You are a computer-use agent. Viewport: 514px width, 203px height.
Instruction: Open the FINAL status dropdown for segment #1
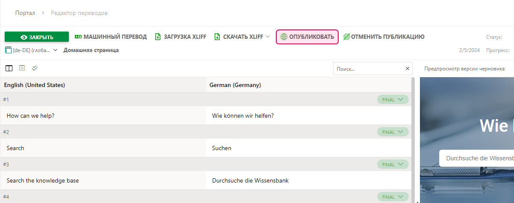click(393, 100)
